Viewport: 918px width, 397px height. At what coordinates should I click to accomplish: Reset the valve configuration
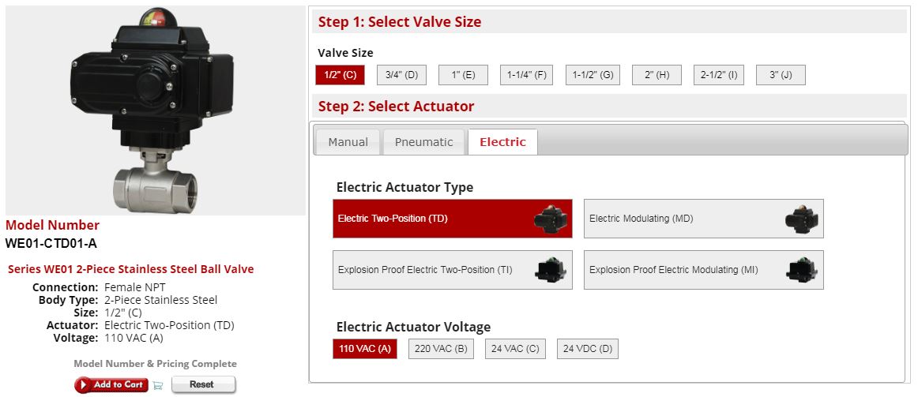pos(204,384)
